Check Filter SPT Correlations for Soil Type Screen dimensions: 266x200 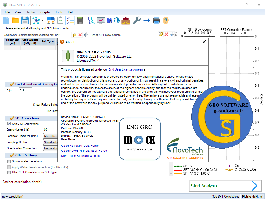[9, 172]
